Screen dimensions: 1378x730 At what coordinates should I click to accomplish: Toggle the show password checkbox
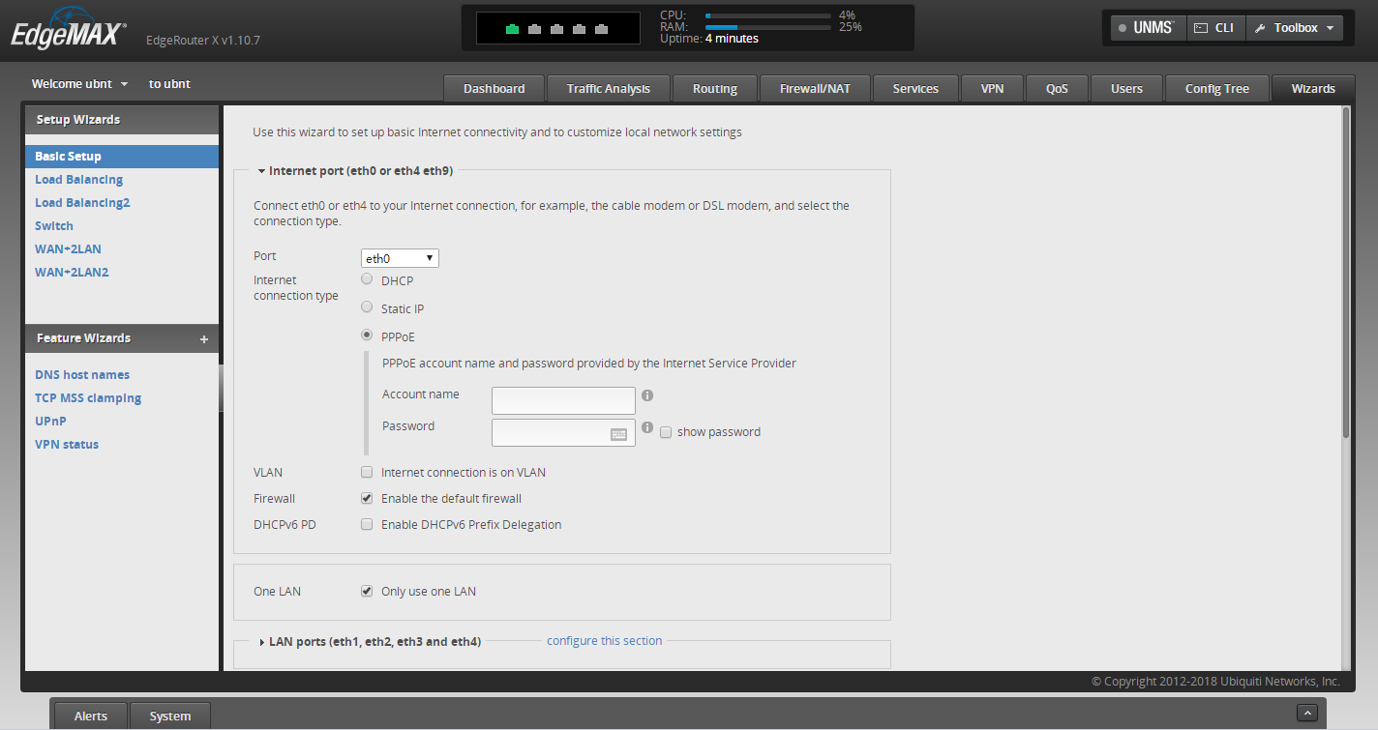tap(666, 433)
